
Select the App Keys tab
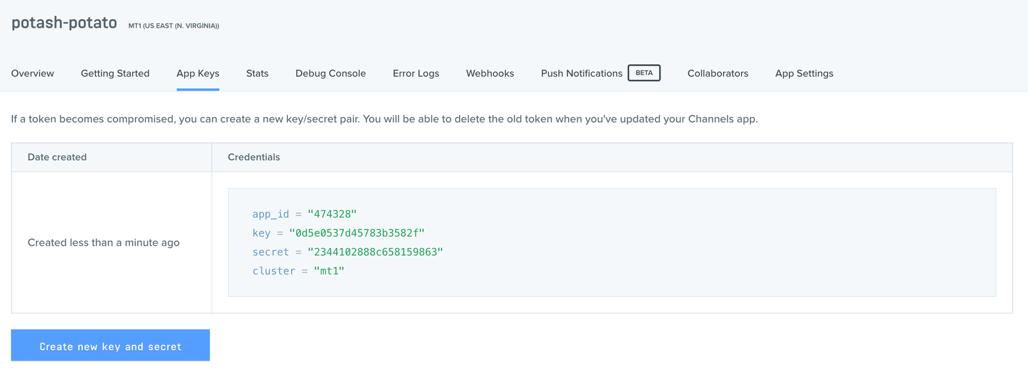coord(198,73)
